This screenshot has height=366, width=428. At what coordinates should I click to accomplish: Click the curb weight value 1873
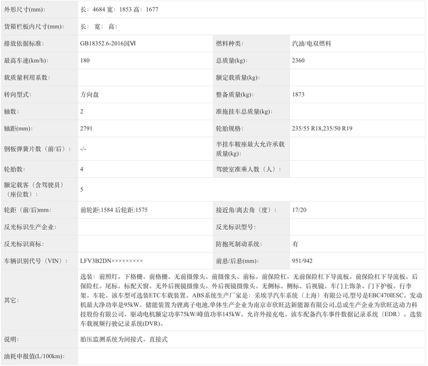tap(298, 95)
